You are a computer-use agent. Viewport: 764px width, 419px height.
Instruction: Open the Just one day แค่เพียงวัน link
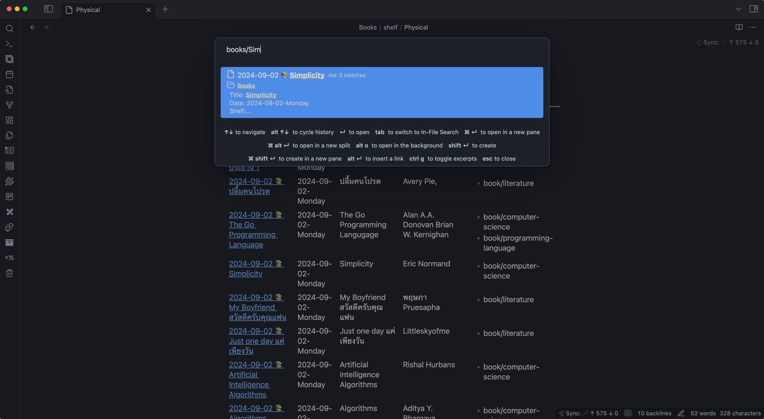(256, 341)
